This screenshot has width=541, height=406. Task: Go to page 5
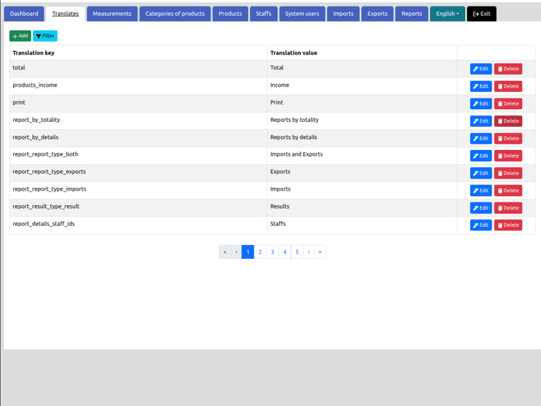[297, 252]
